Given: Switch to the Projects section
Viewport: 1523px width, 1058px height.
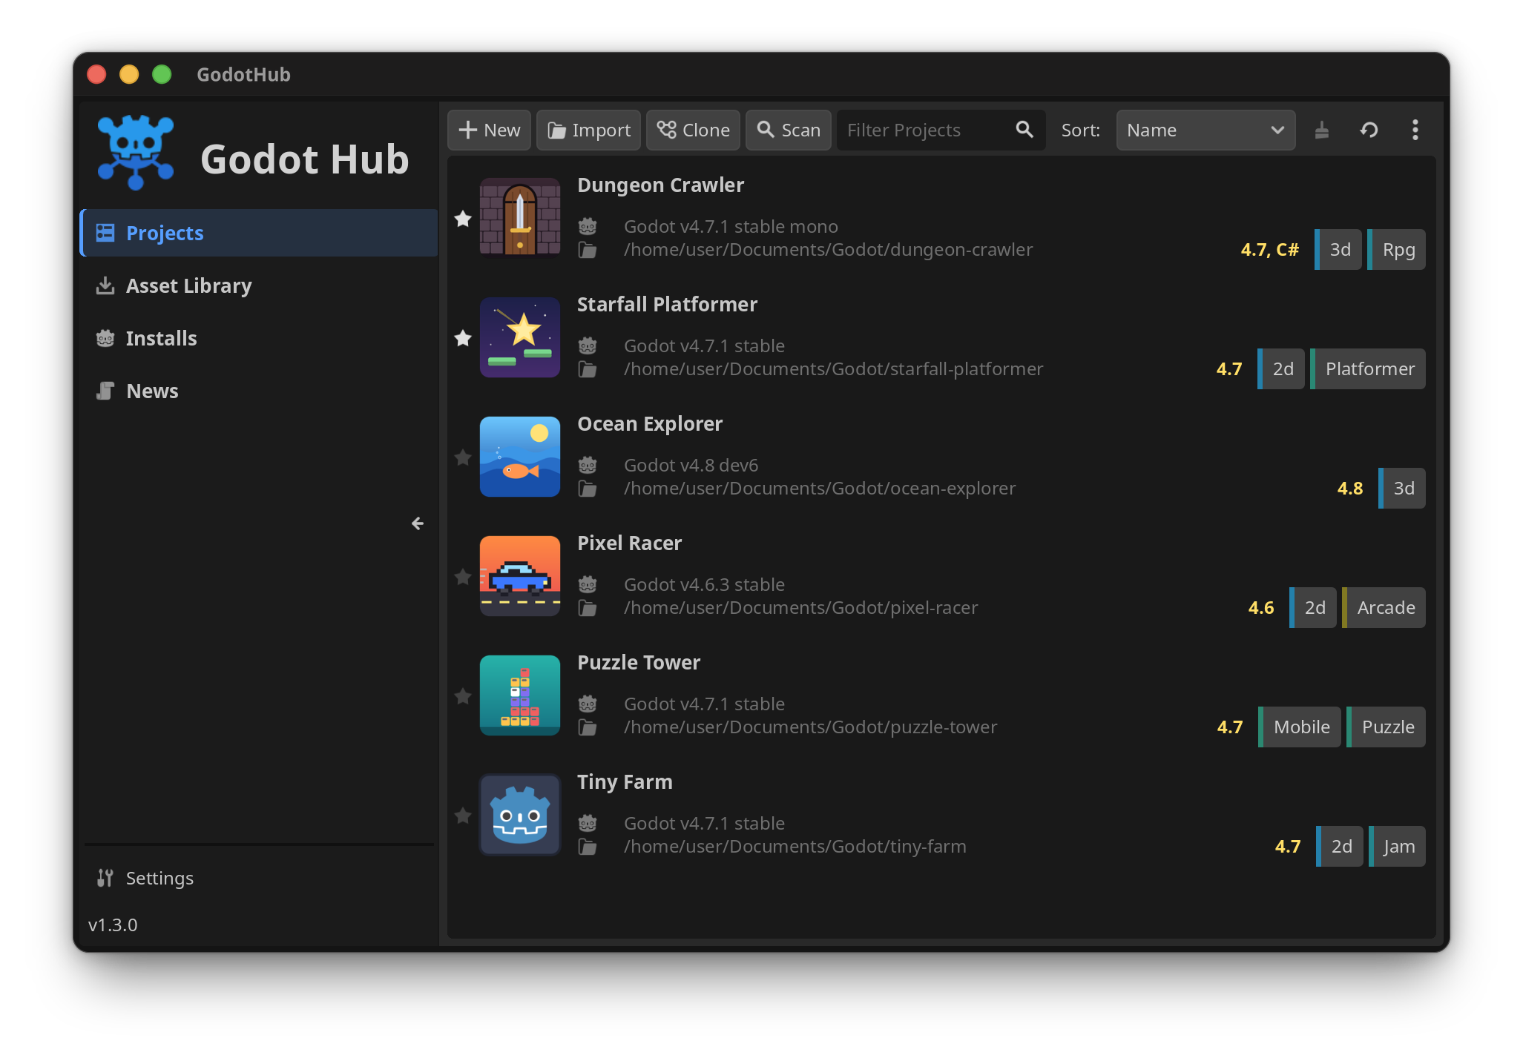Looking at the screenshot, I should point(259,233).
